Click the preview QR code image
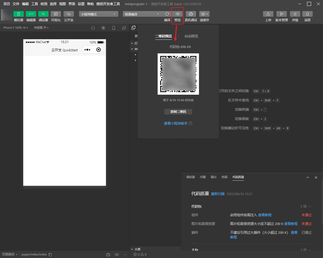 pyautogui.click(x=178, y=74)
